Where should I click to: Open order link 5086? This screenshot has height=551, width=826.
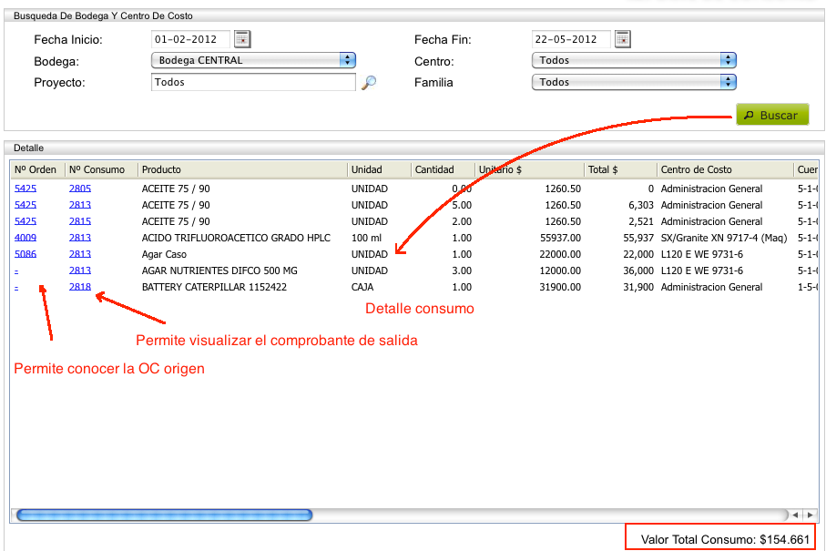point(25,254)
